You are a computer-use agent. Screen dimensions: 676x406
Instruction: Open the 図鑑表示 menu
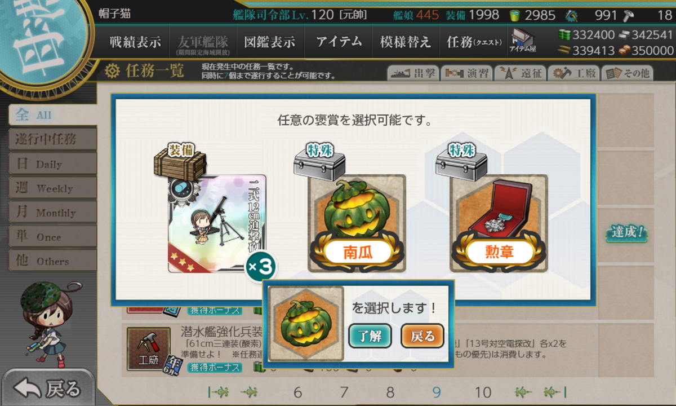coord(269,42)
